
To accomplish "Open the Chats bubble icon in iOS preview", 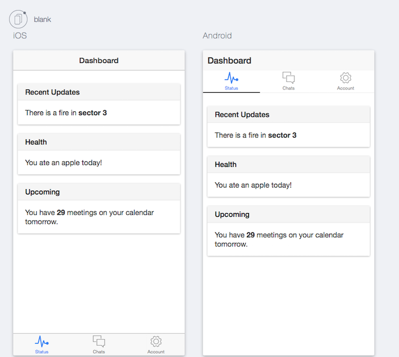I will (x=99, y=342).
